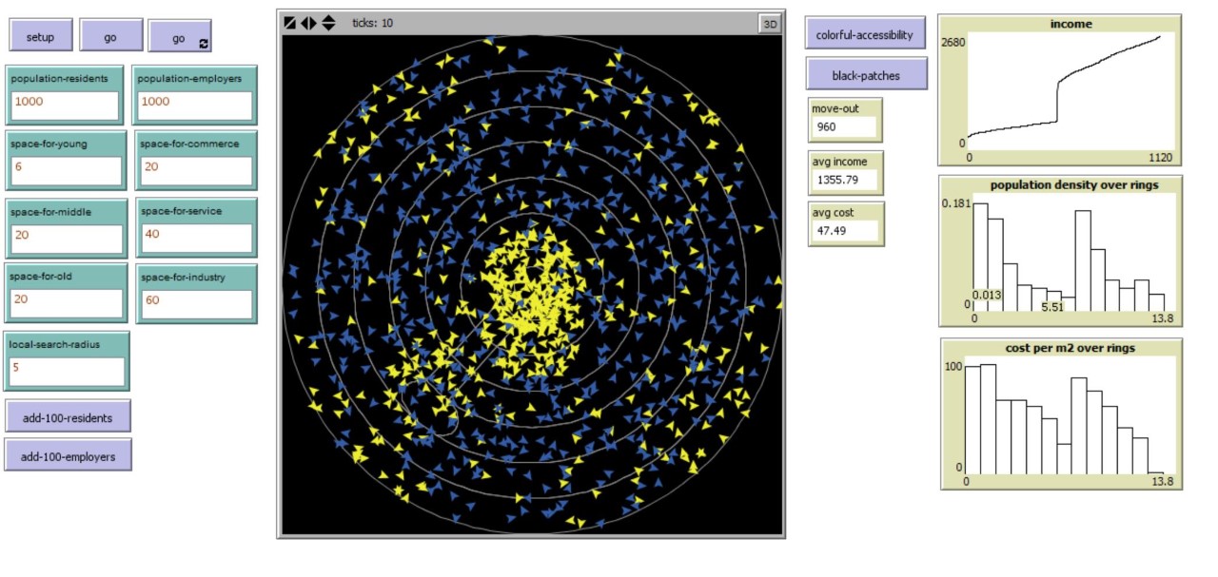The height and width of the screenshot is (577, 1218).
Task: Click the income plot
Action: click(1062, 90)
